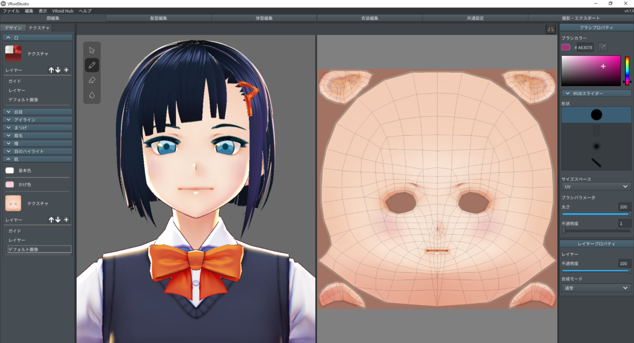The height and width of the screenshot is (343, 634).
Task: Switch to the デザイン tab
Action: (x=13, y=28)
